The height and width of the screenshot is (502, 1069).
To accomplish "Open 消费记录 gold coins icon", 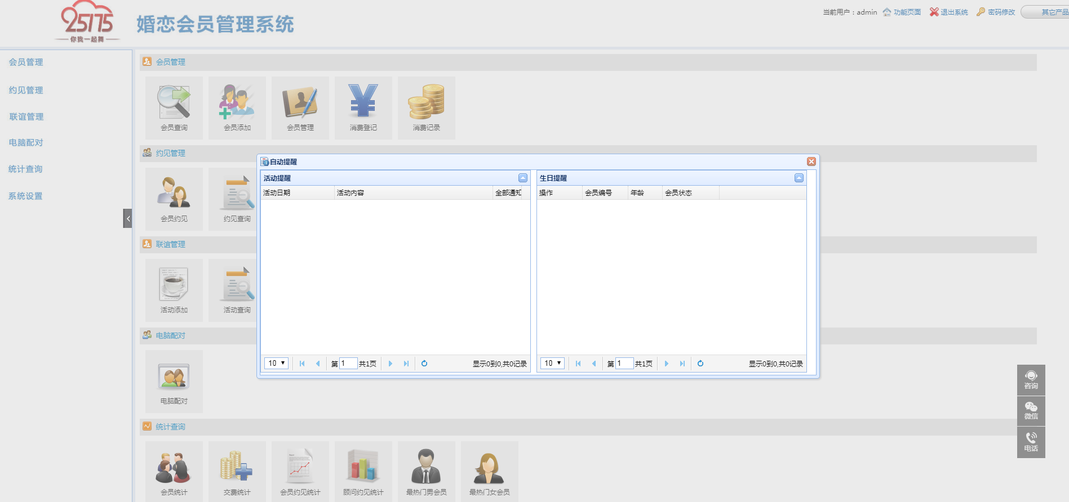I will pyautogui.click(x=427, y=107).
